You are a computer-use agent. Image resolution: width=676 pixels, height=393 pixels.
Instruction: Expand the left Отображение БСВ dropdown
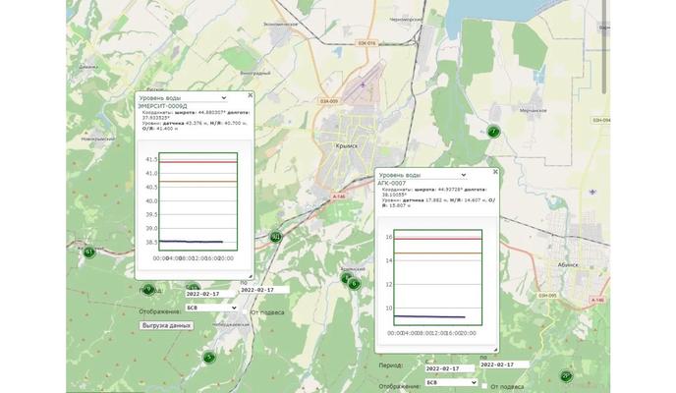click(x=209, y=307)
